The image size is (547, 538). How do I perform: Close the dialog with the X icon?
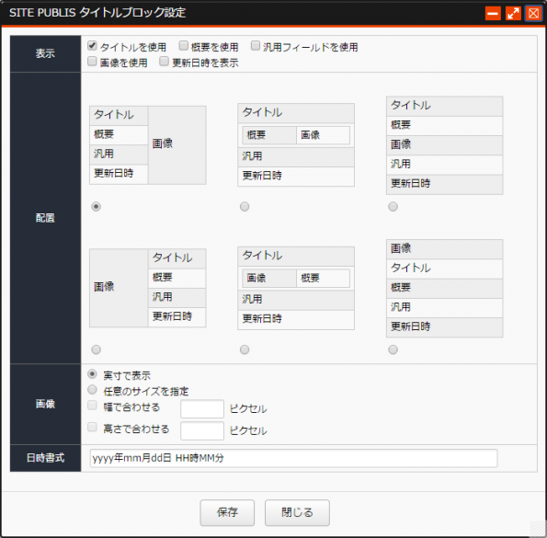click(533, 14)
